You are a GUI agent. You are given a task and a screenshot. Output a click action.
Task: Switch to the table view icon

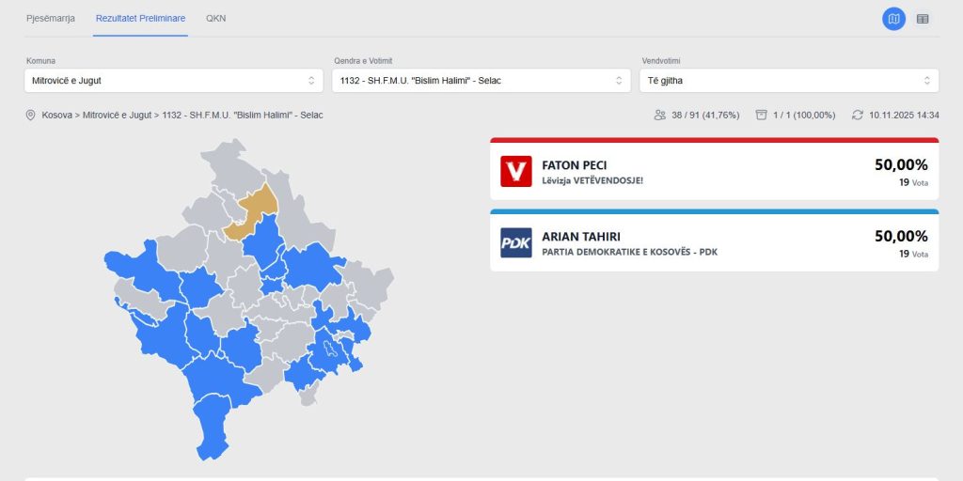click(x=923, y=19)
